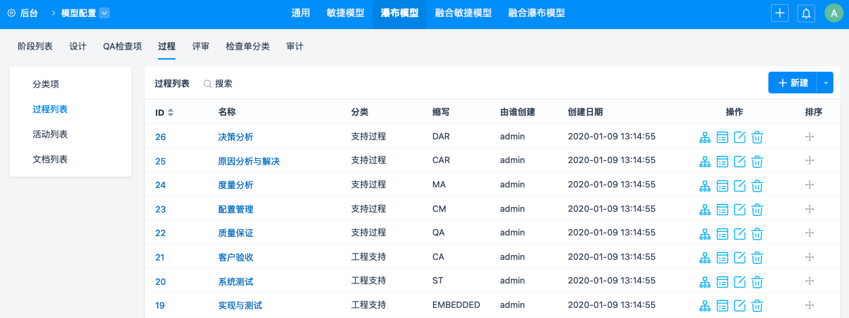
Task: Click the plus icon in top bar
Action: click(780, 13)
